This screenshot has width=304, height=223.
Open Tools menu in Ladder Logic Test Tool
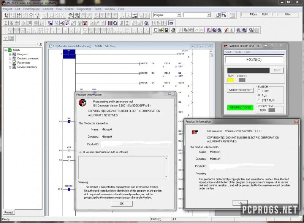237,52
